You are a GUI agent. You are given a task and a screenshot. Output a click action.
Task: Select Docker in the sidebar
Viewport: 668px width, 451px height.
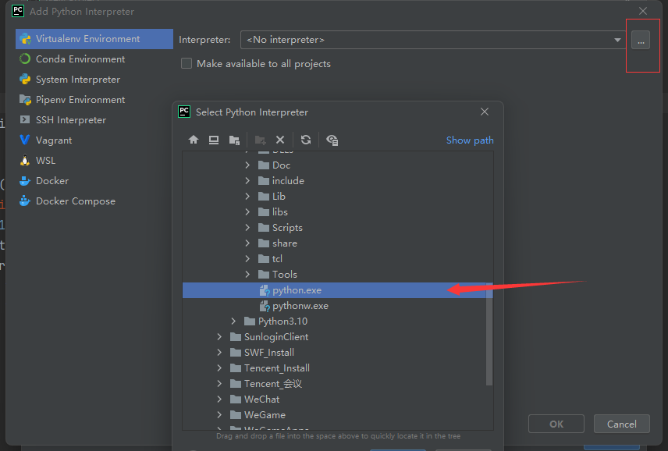point(94,180)
